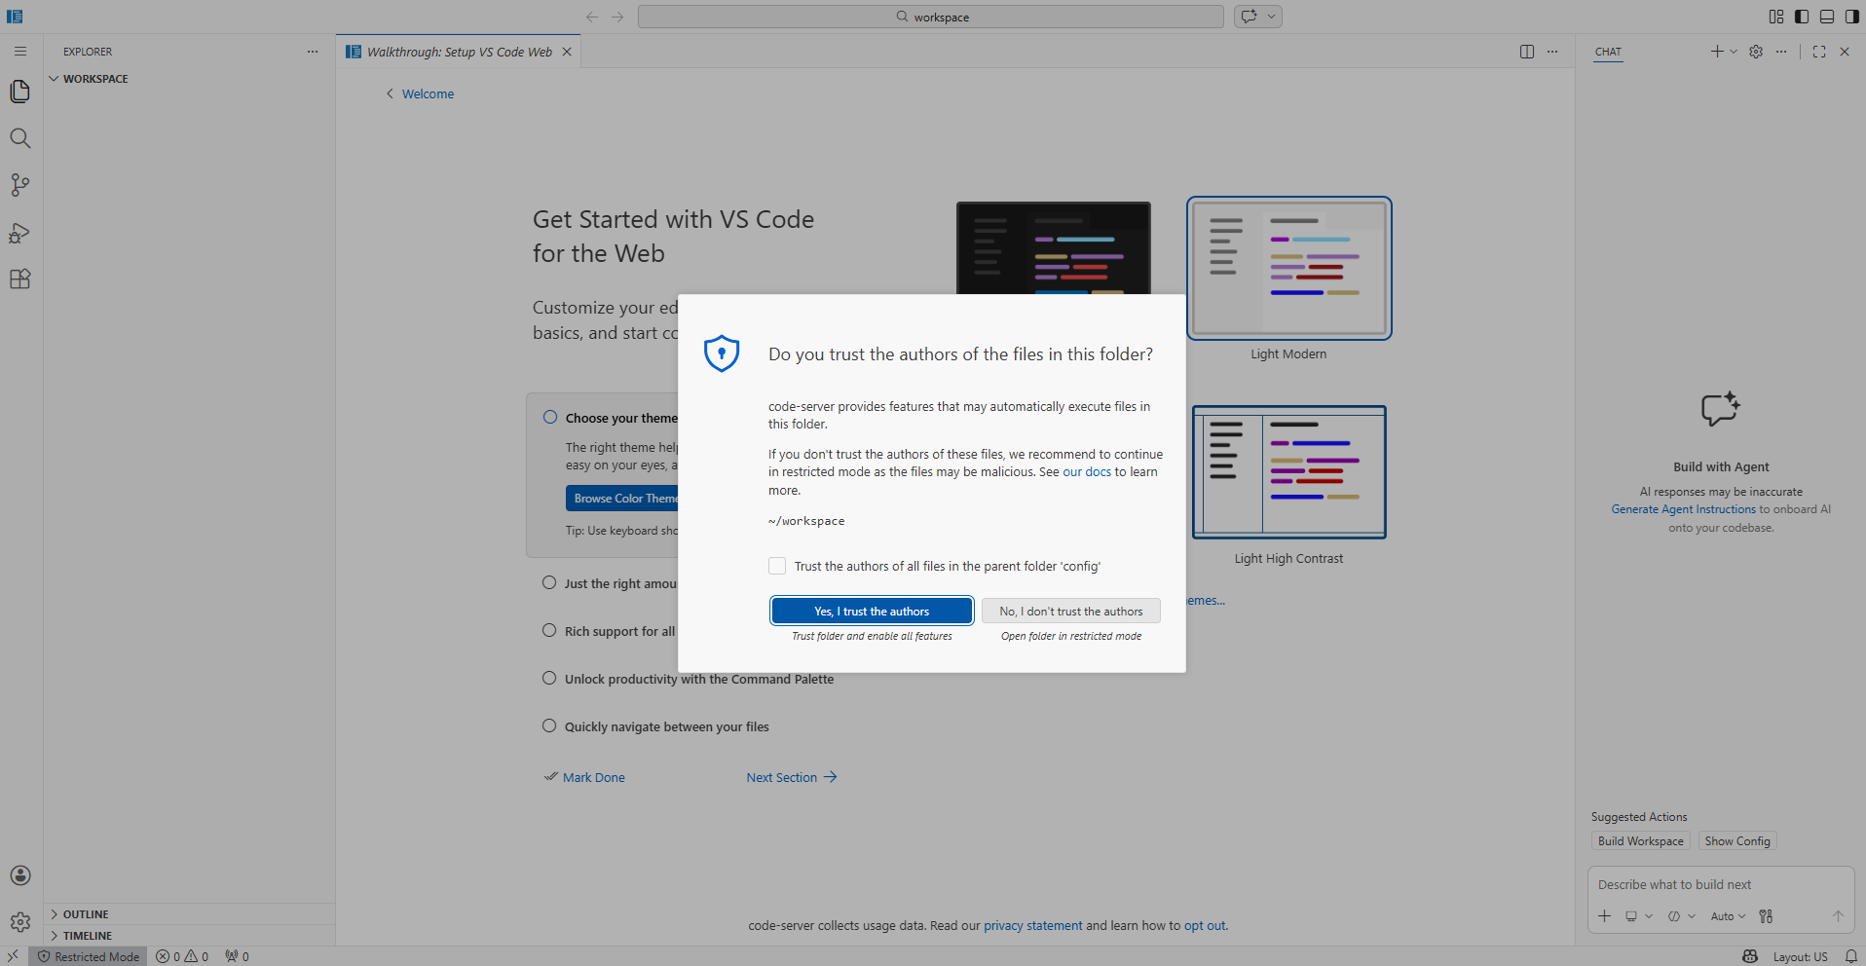Open the application hamburger menu
This screenshot has width=1866, height=966.
(x=20, y=52)
